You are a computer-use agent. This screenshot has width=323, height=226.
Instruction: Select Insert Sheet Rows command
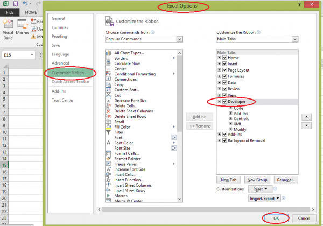pos(130,190)
